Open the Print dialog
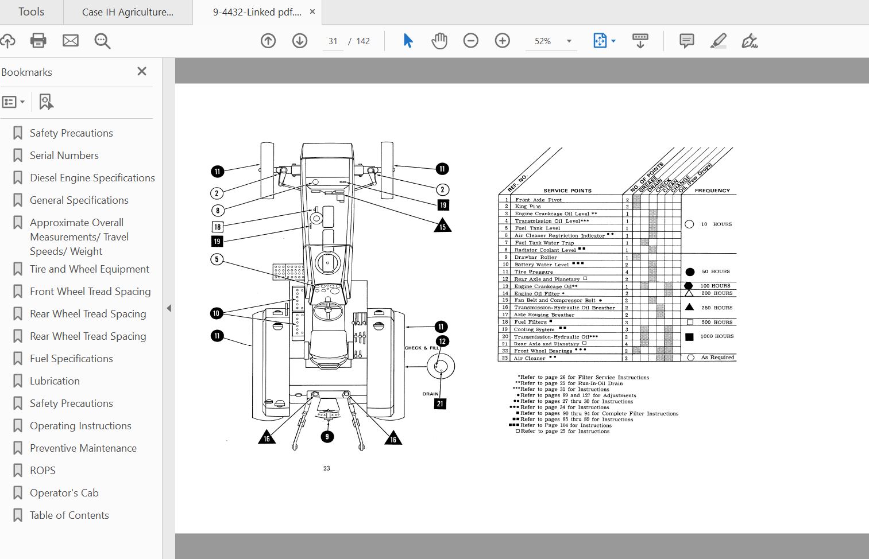The height and width of the screenshot is (559, 869). pos(38,41)
